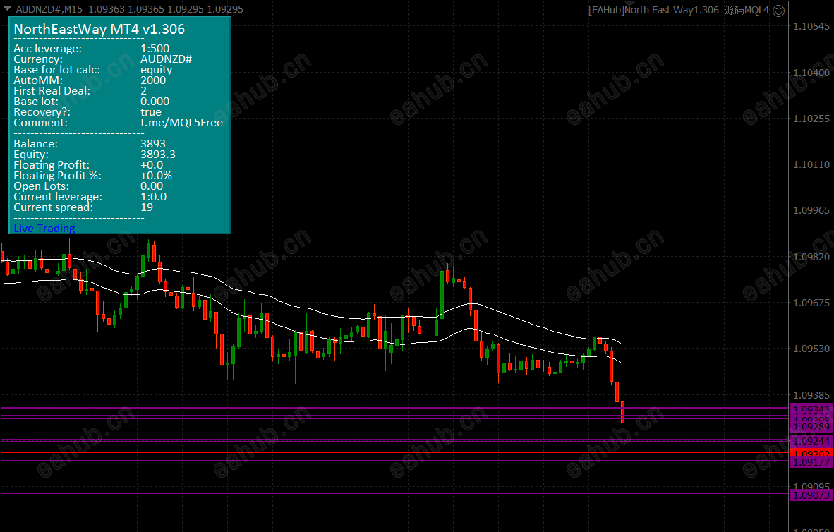Click the Recovery? value true
Viewport: 834px width, 532px height.
pyautogui.click(x=151, y=112)
